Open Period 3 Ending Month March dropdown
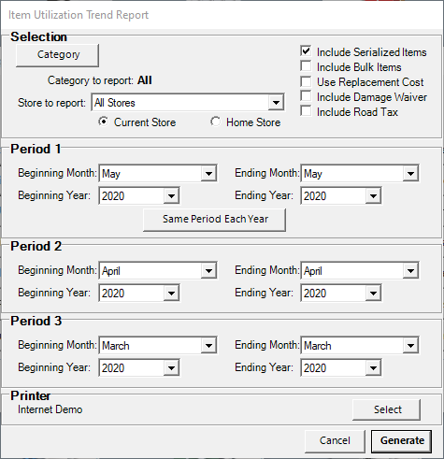This screenshot has height=459, width=444. coord(360,345)
